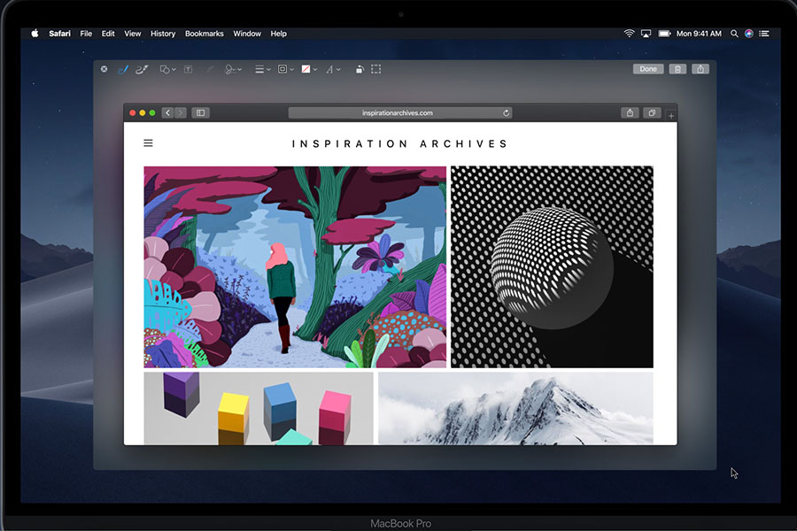The width and height of the screenshot is (797, 531).
Task: Click the Wi-Fi status icon
Action: [x=630, y=34]
